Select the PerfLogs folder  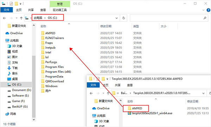click(x=49, y=62)
